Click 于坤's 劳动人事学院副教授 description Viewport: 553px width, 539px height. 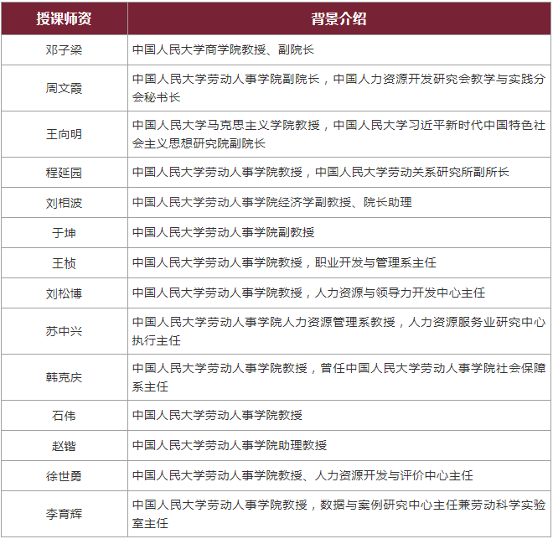(x=223, y=233)
